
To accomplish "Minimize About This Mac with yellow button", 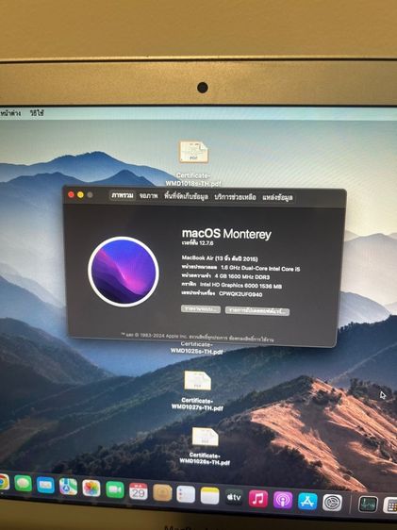I will pos(80,194).
